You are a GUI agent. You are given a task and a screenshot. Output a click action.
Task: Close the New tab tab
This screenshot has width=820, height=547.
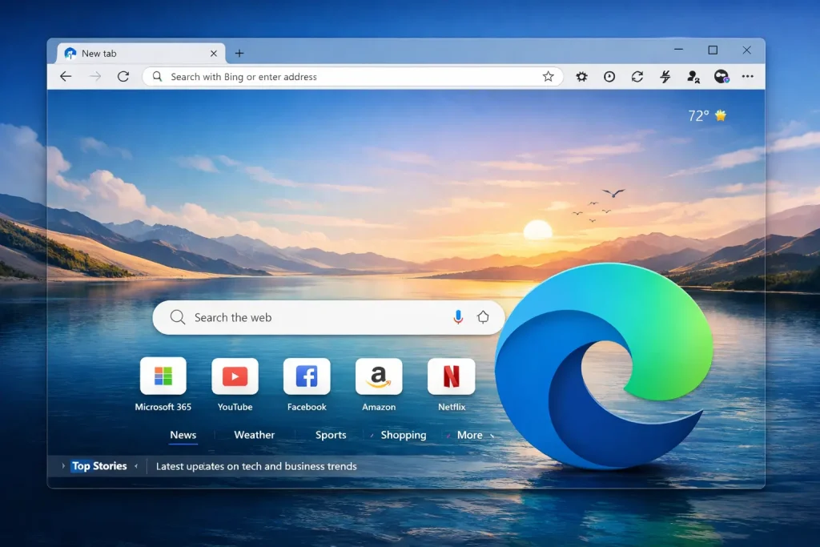pos(213,54)
